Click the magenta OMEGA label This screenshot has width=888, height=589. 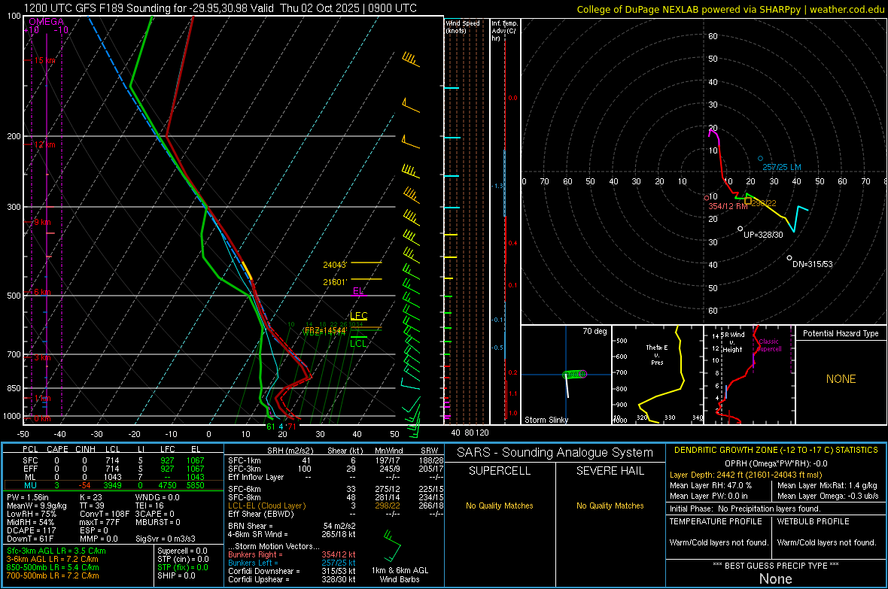(x=47, y=22)
